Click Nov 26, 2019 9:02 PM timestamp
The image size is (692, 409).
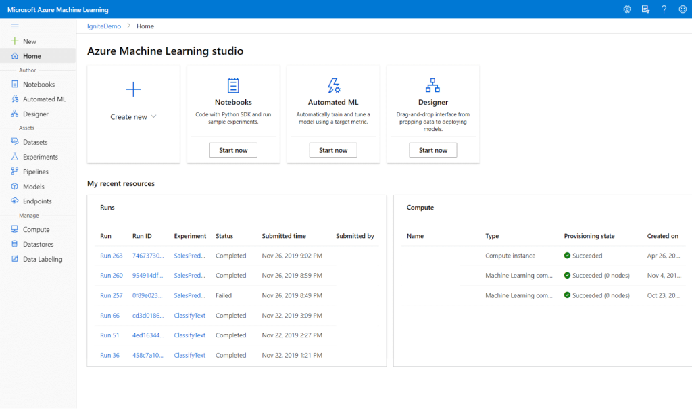292,256
